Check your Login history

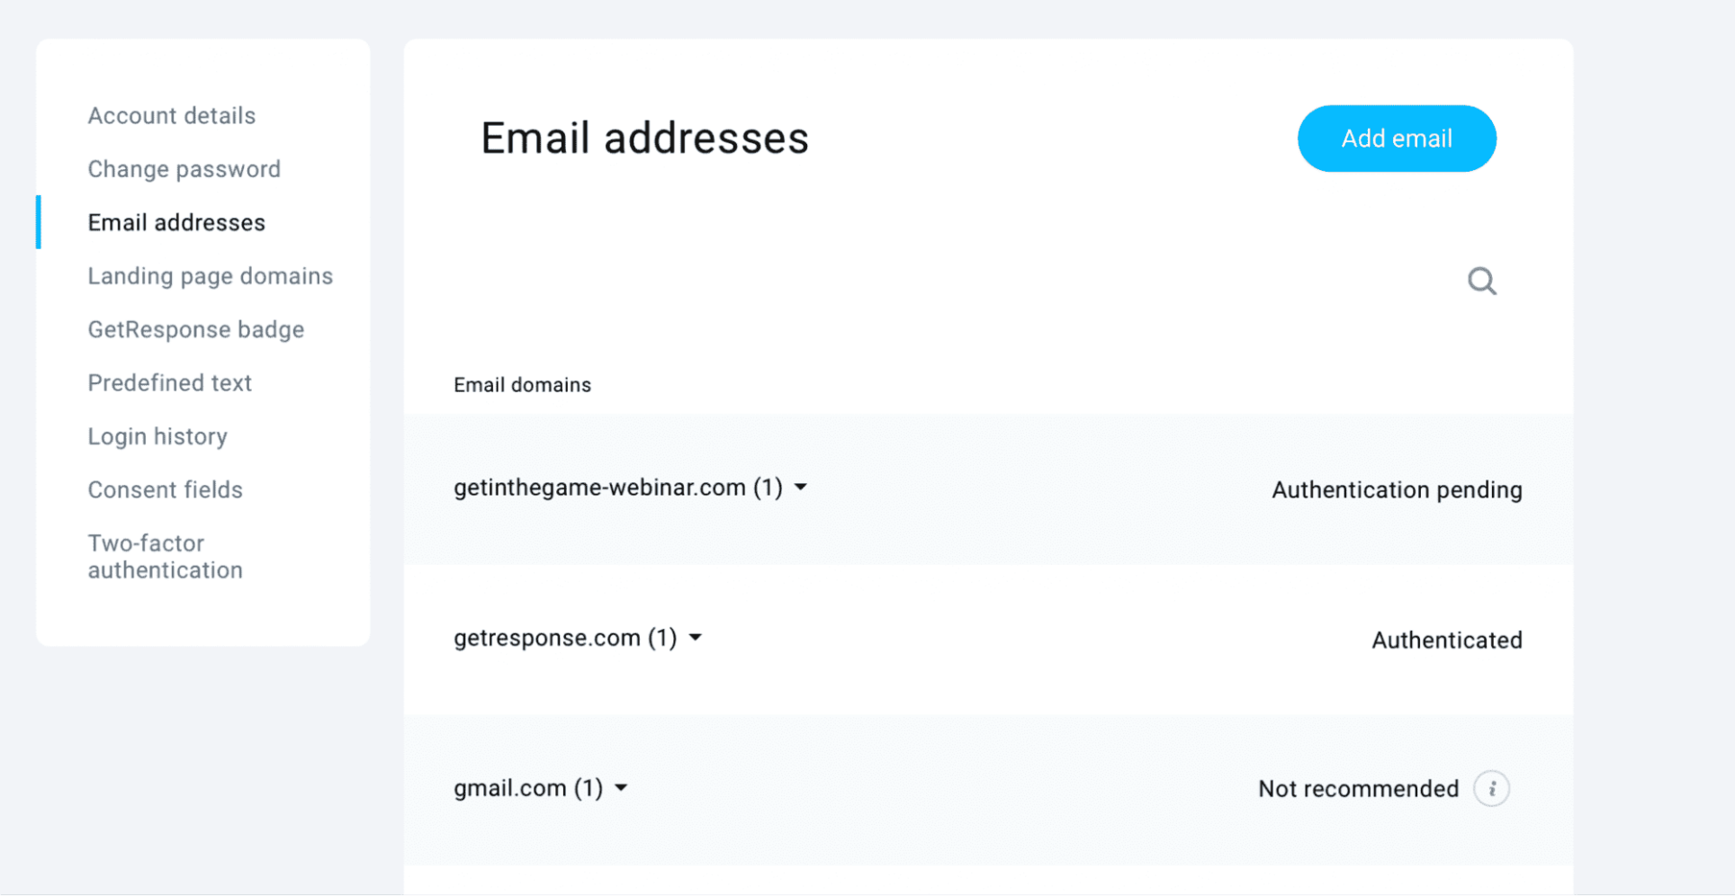tap(157, 435)
